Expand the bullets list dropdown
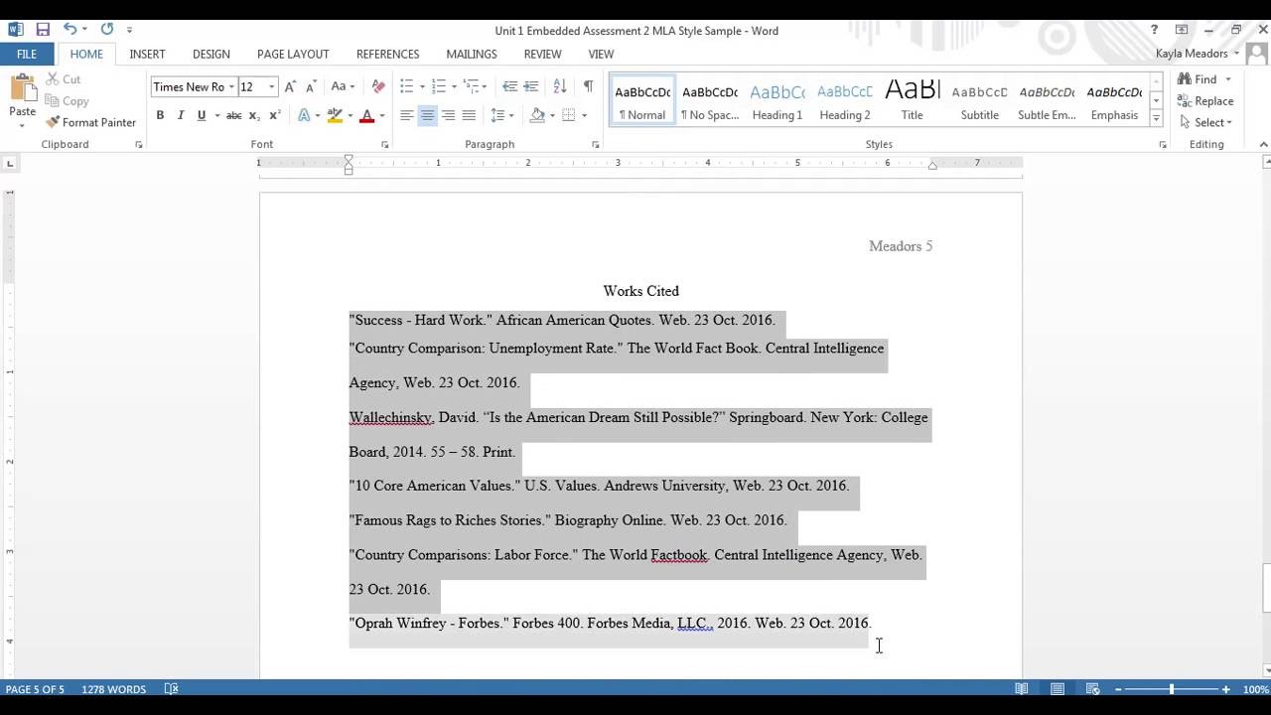This screenshot has width=1271, height=715. [423, 87]
